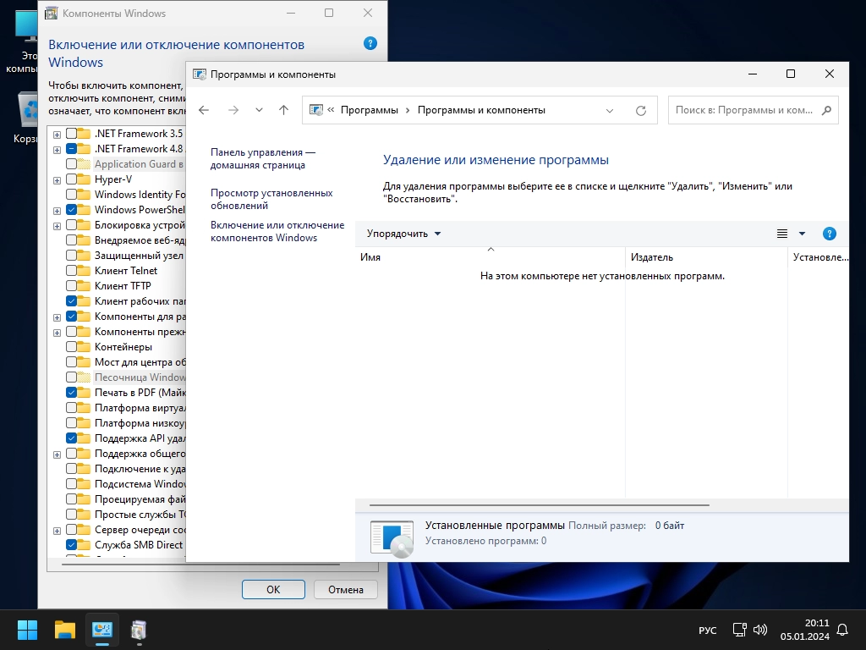Click the Hyper-V folder icon
Viewport: 866px width, 650px height.
click(84, 179)
